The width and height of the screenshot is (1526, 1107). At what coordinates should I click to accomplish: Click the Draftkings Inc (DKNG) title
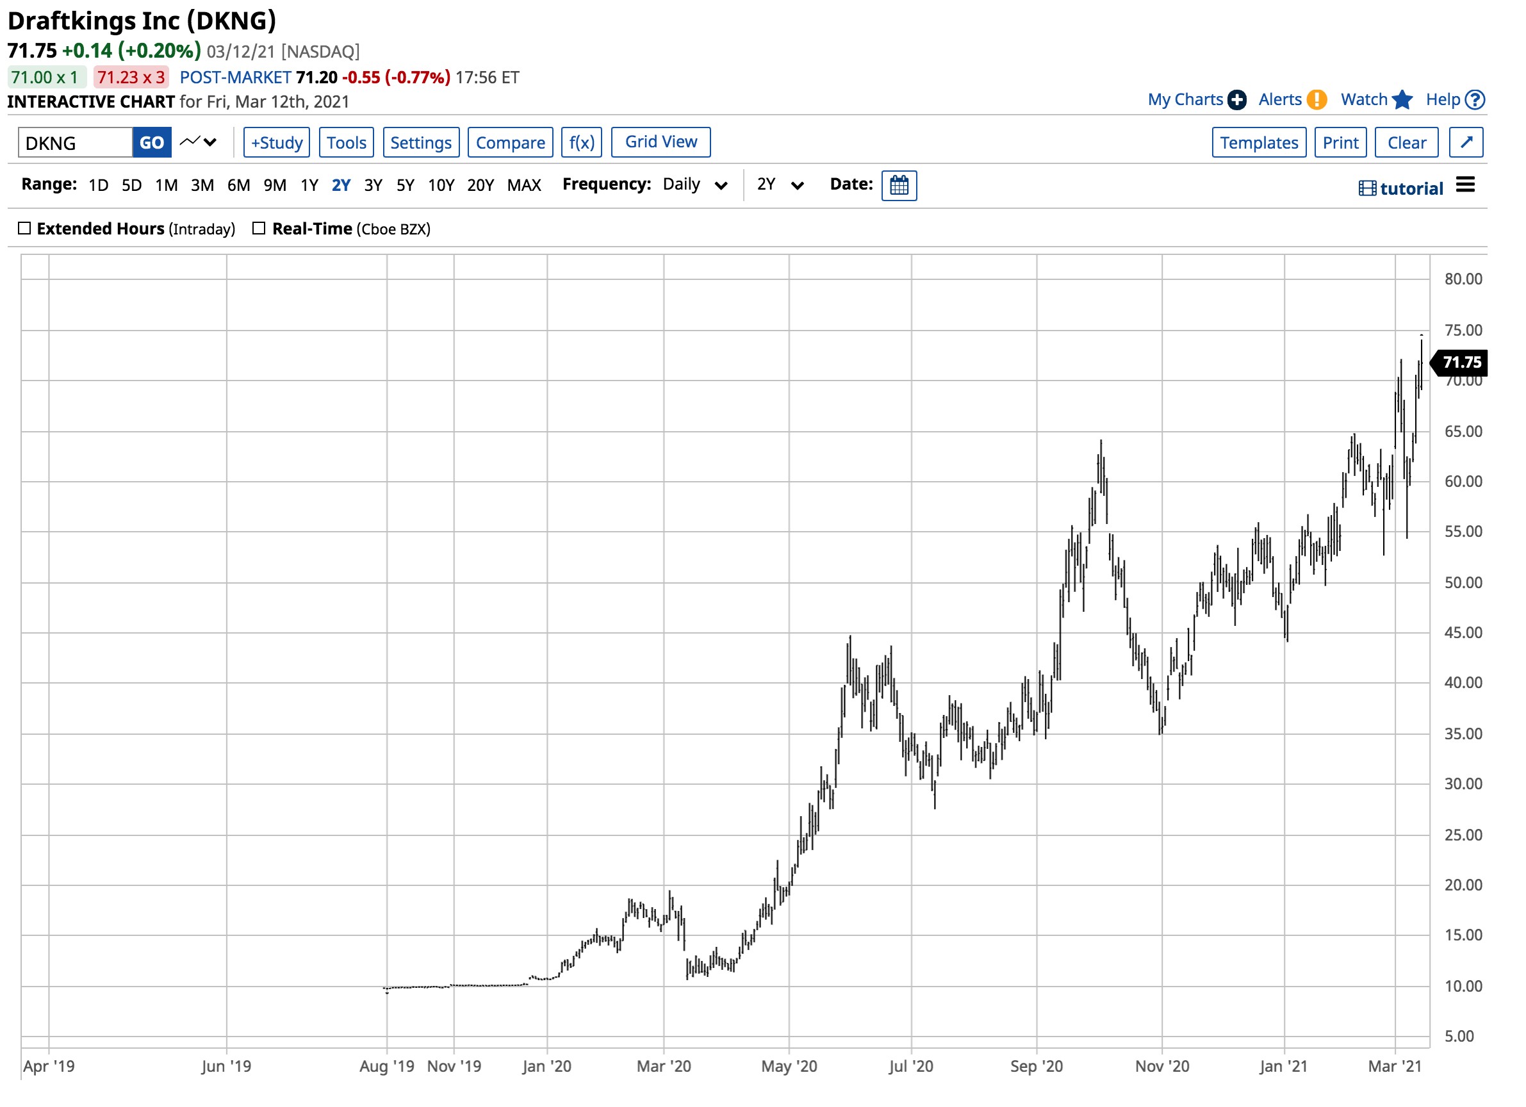(x=142, y=21)
